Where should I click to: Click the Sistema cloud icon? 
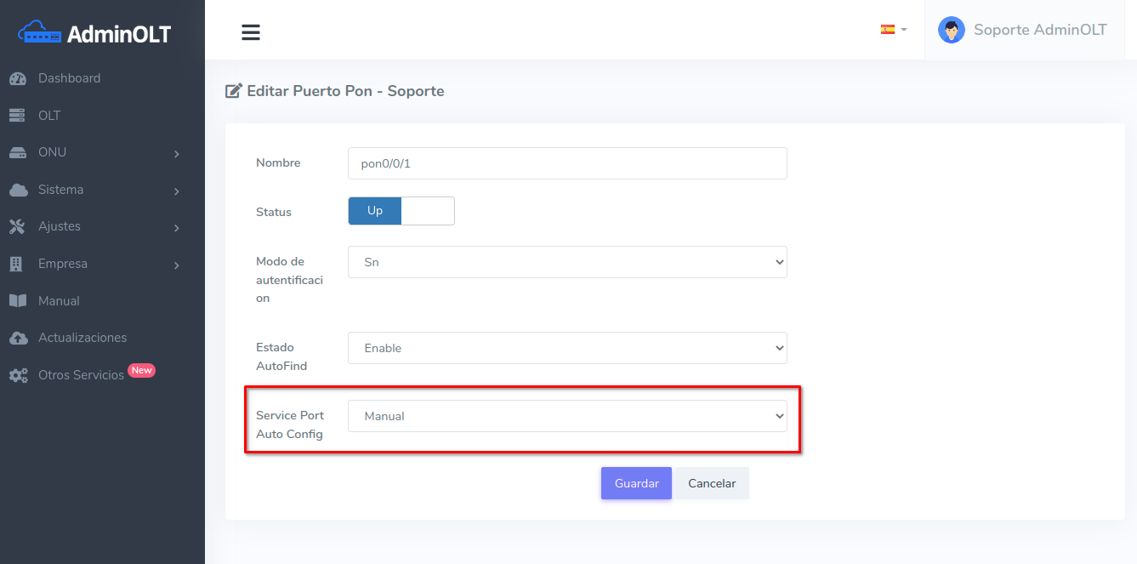point(18,190)
